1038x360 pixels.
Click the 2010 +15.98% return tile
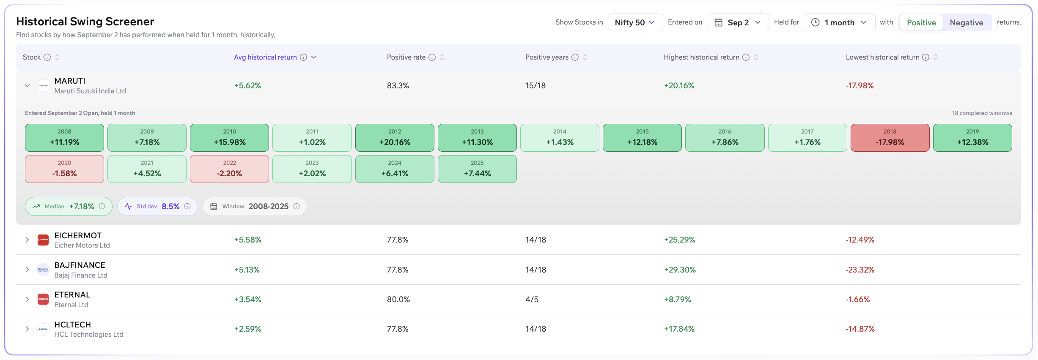[x=230, y=138]
